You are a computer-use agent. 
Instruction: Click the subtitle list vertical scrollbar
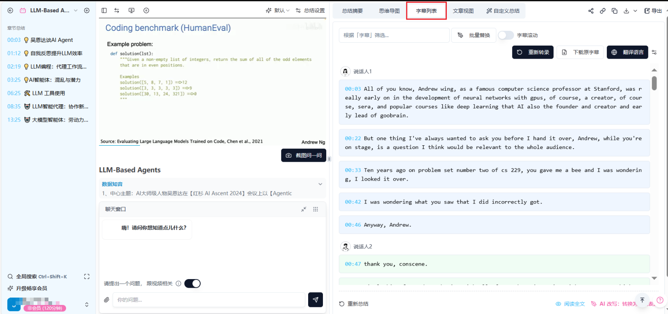[654, 83]
